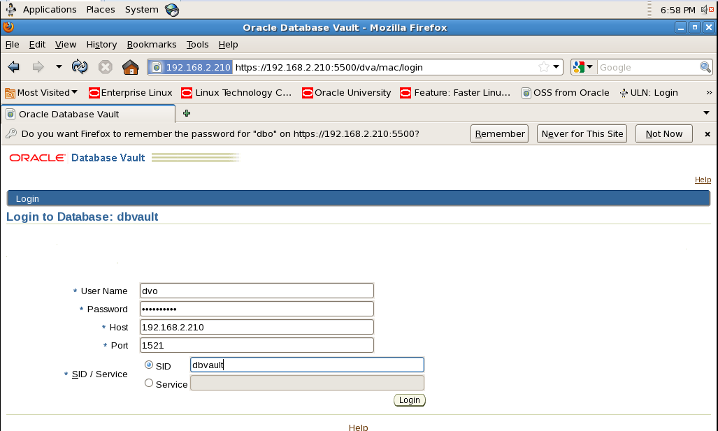Click the Oracle logo
The height and width of the screenshot is (431, 718).
point(38,158)
